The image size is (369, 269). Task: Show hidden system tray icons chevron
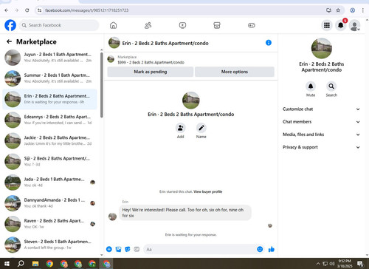coord(318,264)
